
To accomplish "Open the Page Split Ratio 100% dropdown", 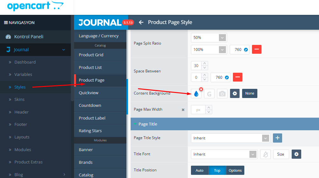I will click(209, 50).
